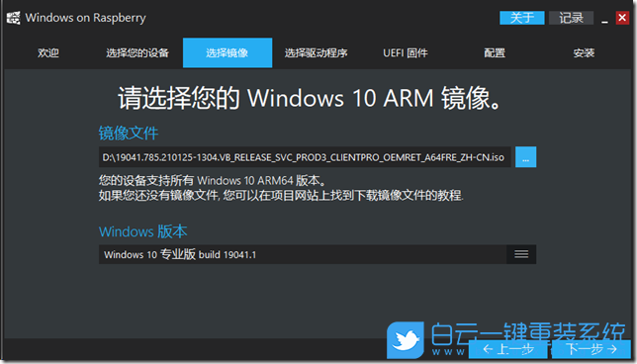Image resolution: width=637 pixels, height=364 pixels.
Task: Go to the 选择驱动程序 tab
Action: tap(317, 52)
